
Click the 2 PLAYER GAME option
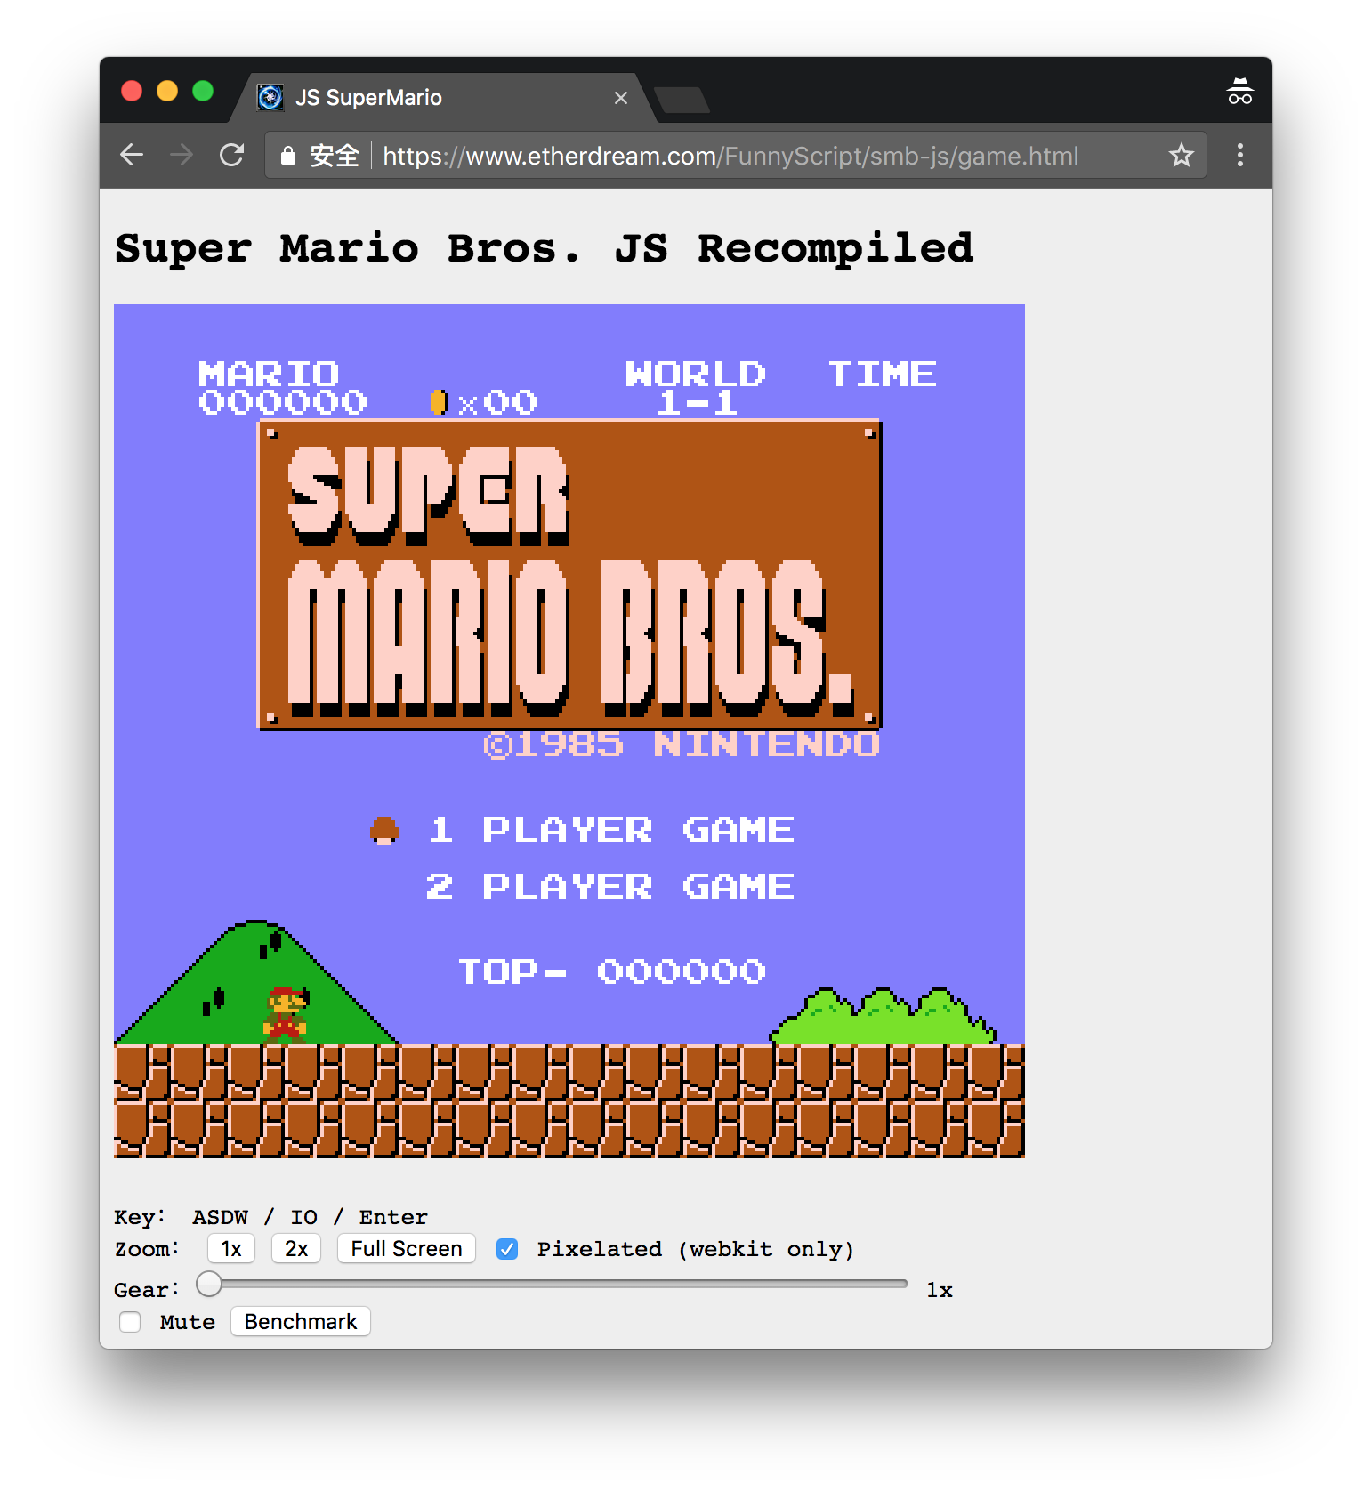[610, 887]
